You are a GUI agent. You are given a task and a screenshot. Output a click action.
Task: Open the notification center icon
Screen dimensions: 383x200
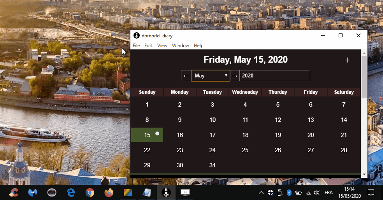coord(371,193)
